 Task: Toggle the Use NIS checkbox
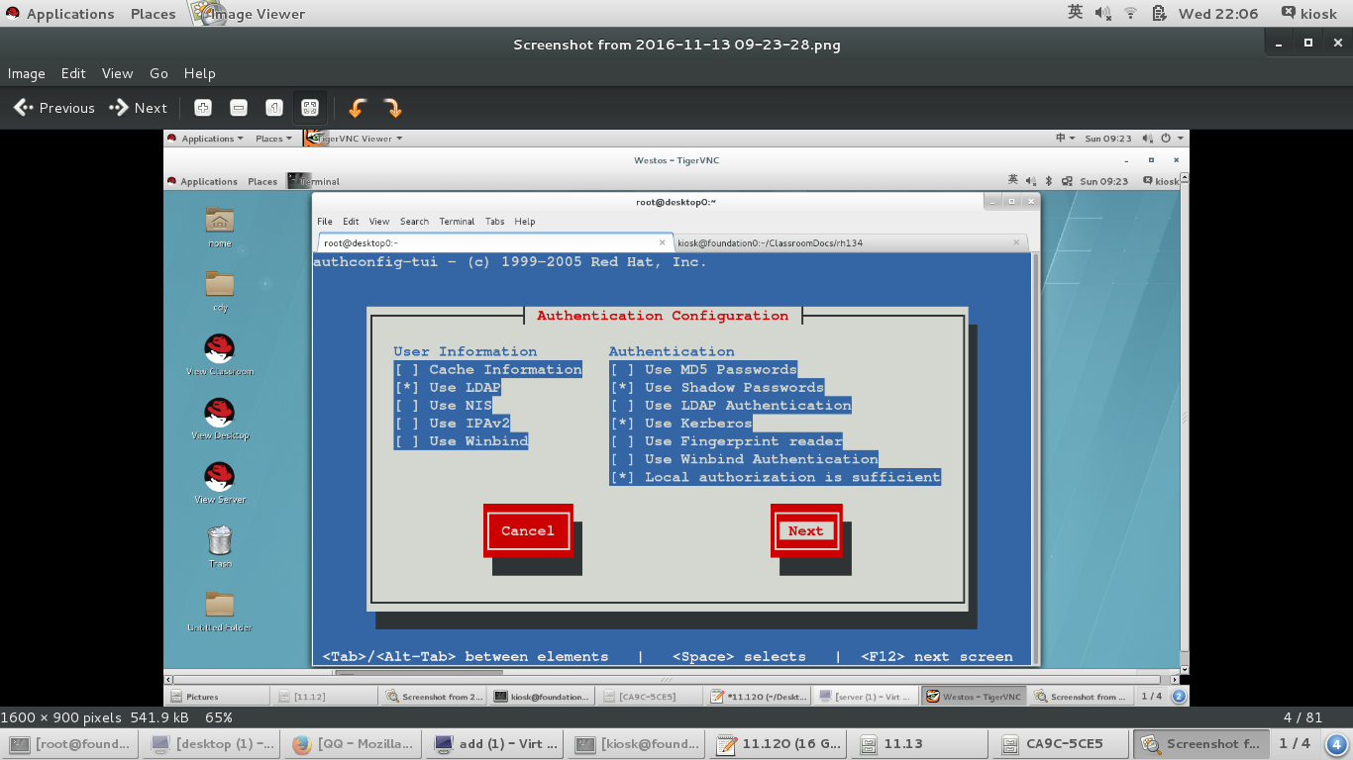click(407, 405)
